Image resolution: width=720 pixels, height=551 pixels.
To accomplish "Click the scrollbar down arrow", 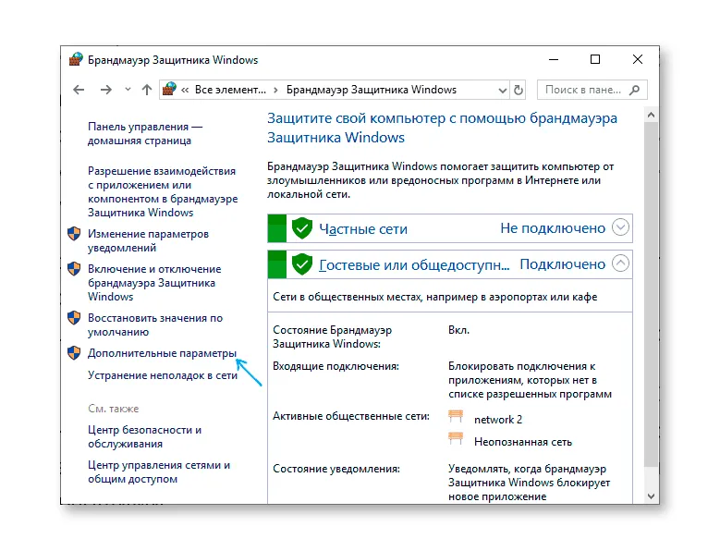I will [651, 496].
